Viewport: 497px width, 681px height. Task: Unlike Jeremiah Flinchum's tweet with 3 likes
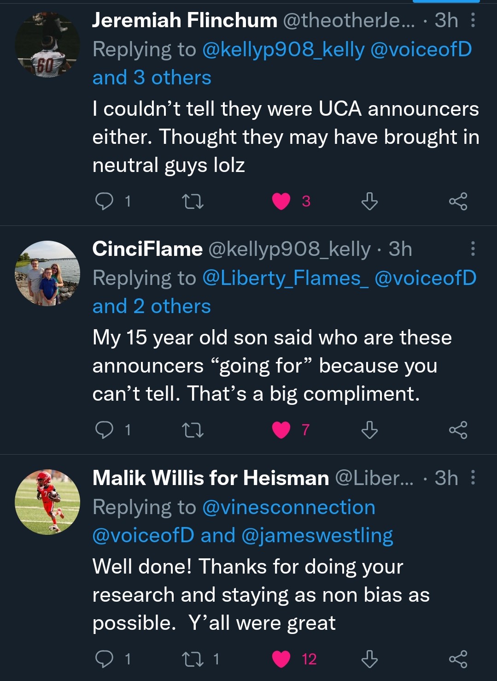pos(281,201)
